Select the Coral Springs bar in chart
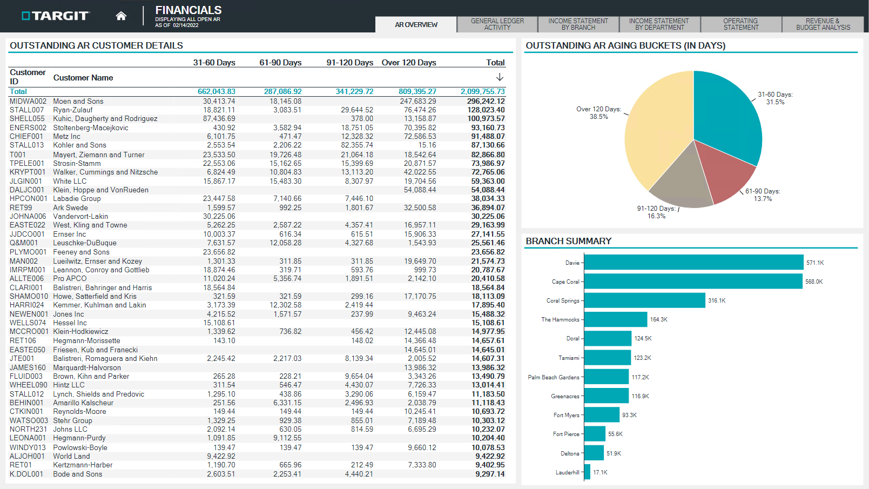Screen dimensions: 869x489 644,300
